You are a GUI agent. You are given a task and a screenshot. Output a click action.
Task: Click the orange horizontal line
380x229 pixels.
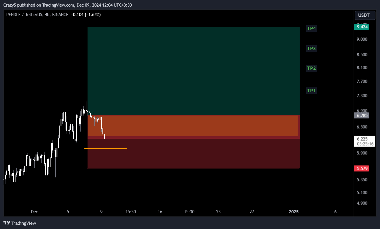[105, 148]
